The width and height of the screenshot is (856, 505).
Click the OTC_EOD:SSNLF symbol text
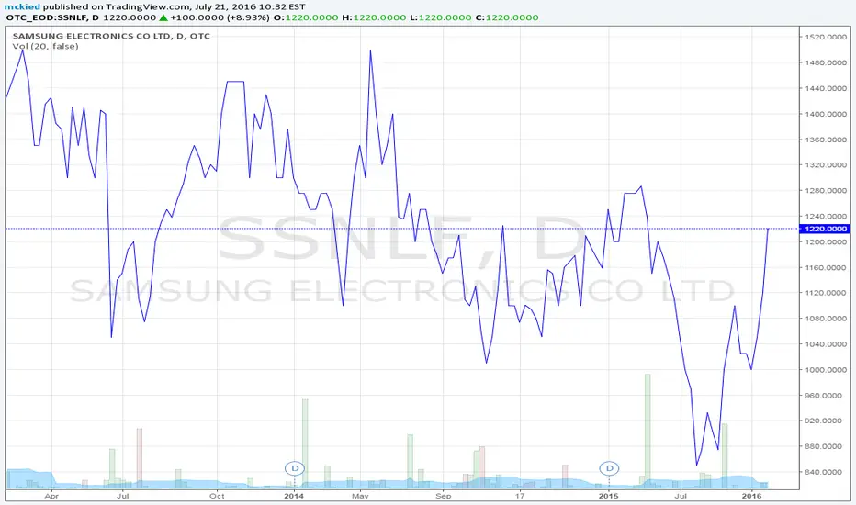pos(48,17)
